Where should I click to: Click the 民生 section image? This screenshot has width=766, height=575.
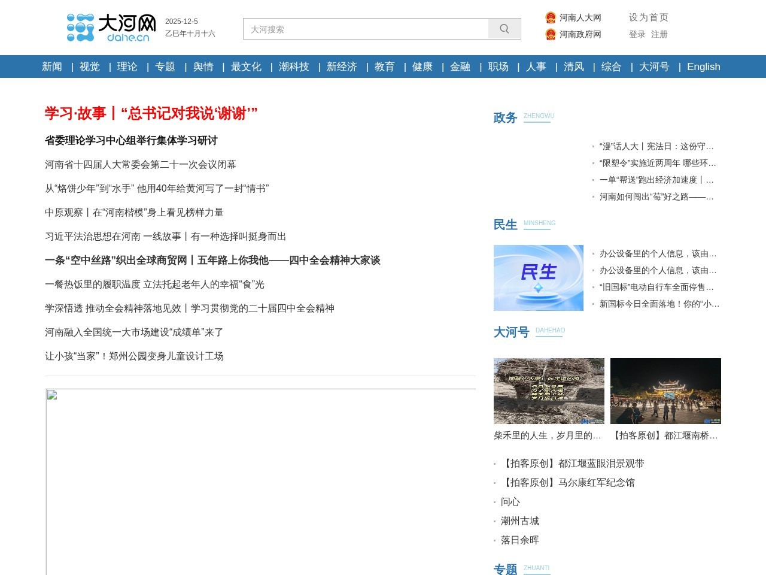point(537,278)
